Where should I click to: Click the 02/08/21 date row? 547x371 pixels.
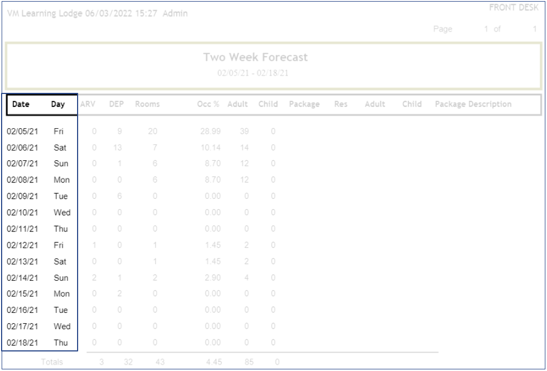point(23,180)
